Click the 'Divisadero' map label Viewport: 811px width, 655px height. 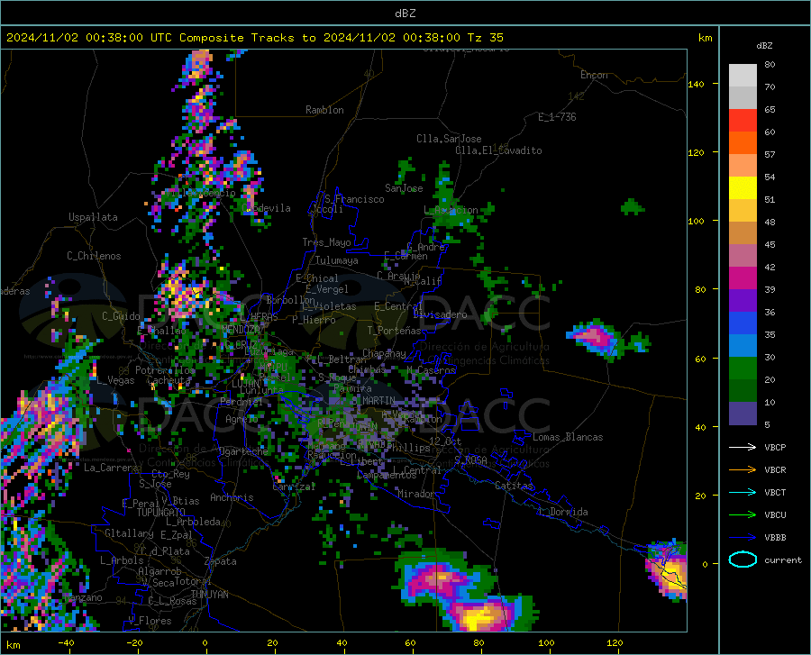440,314
